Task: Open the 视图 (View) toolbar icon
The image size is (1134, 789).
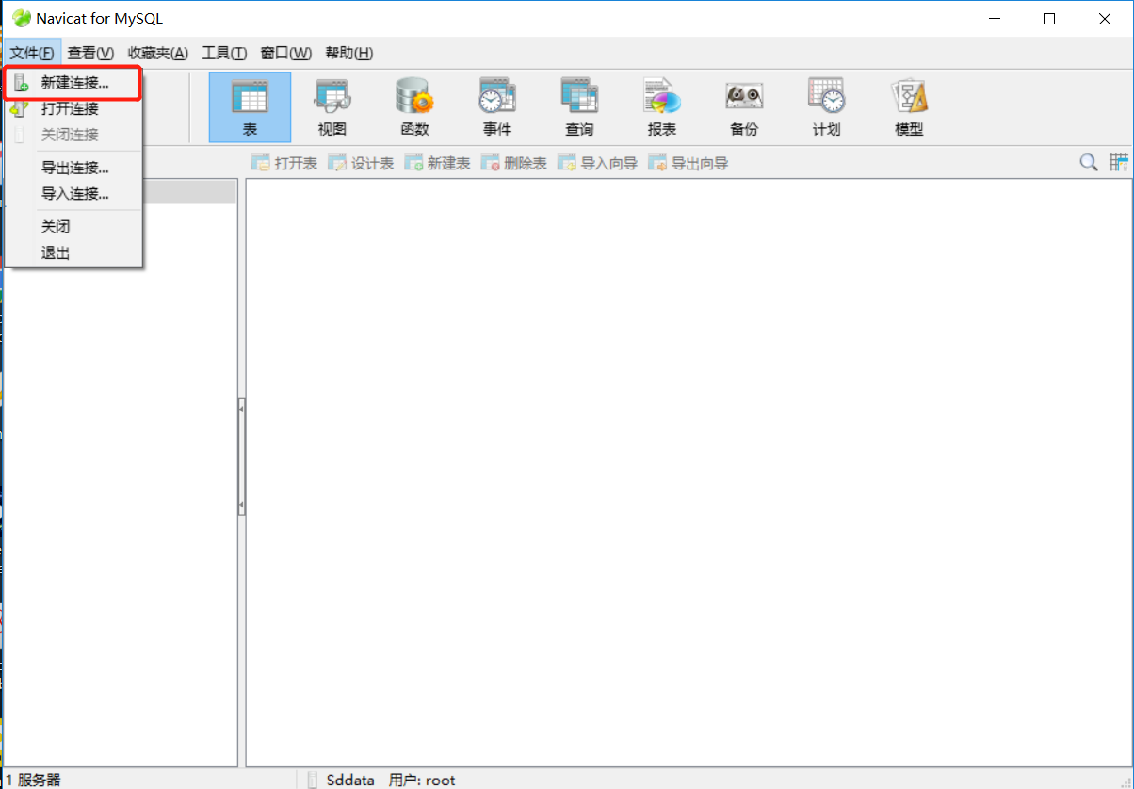Action: tap(332, 107)
